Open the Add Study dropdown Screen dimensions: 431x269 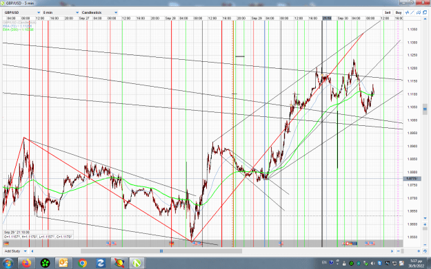point(15,251)
